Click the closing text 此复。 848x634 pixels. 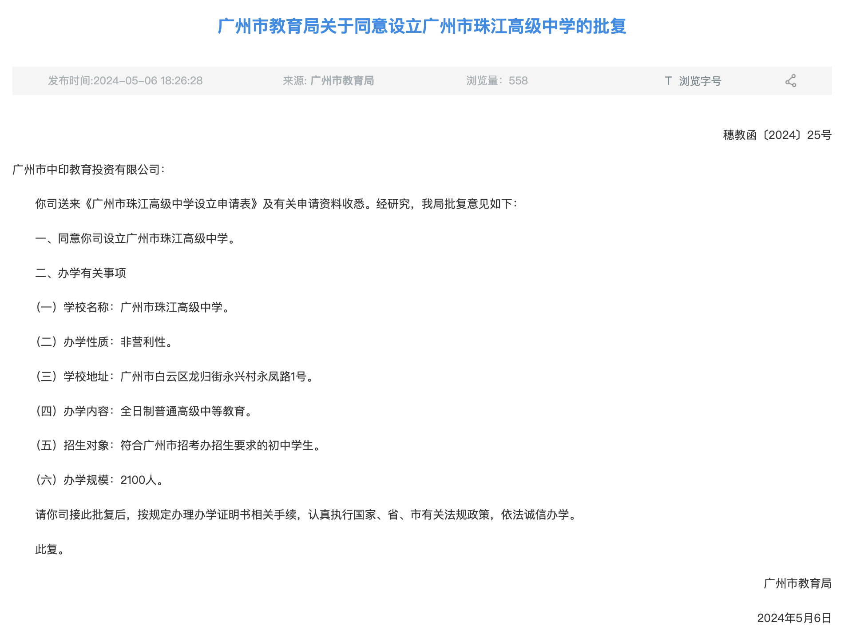click(50, 549)
